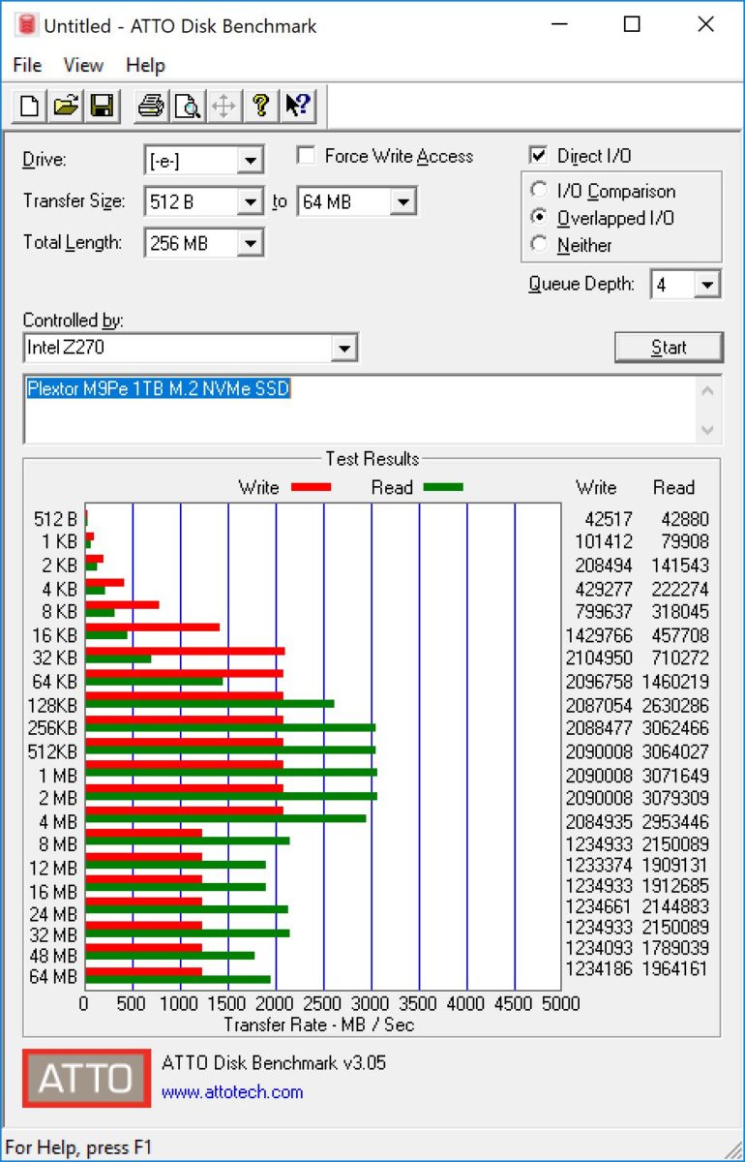
Task: Click the Open file toolbar icon
Action: tap(66, 106)
